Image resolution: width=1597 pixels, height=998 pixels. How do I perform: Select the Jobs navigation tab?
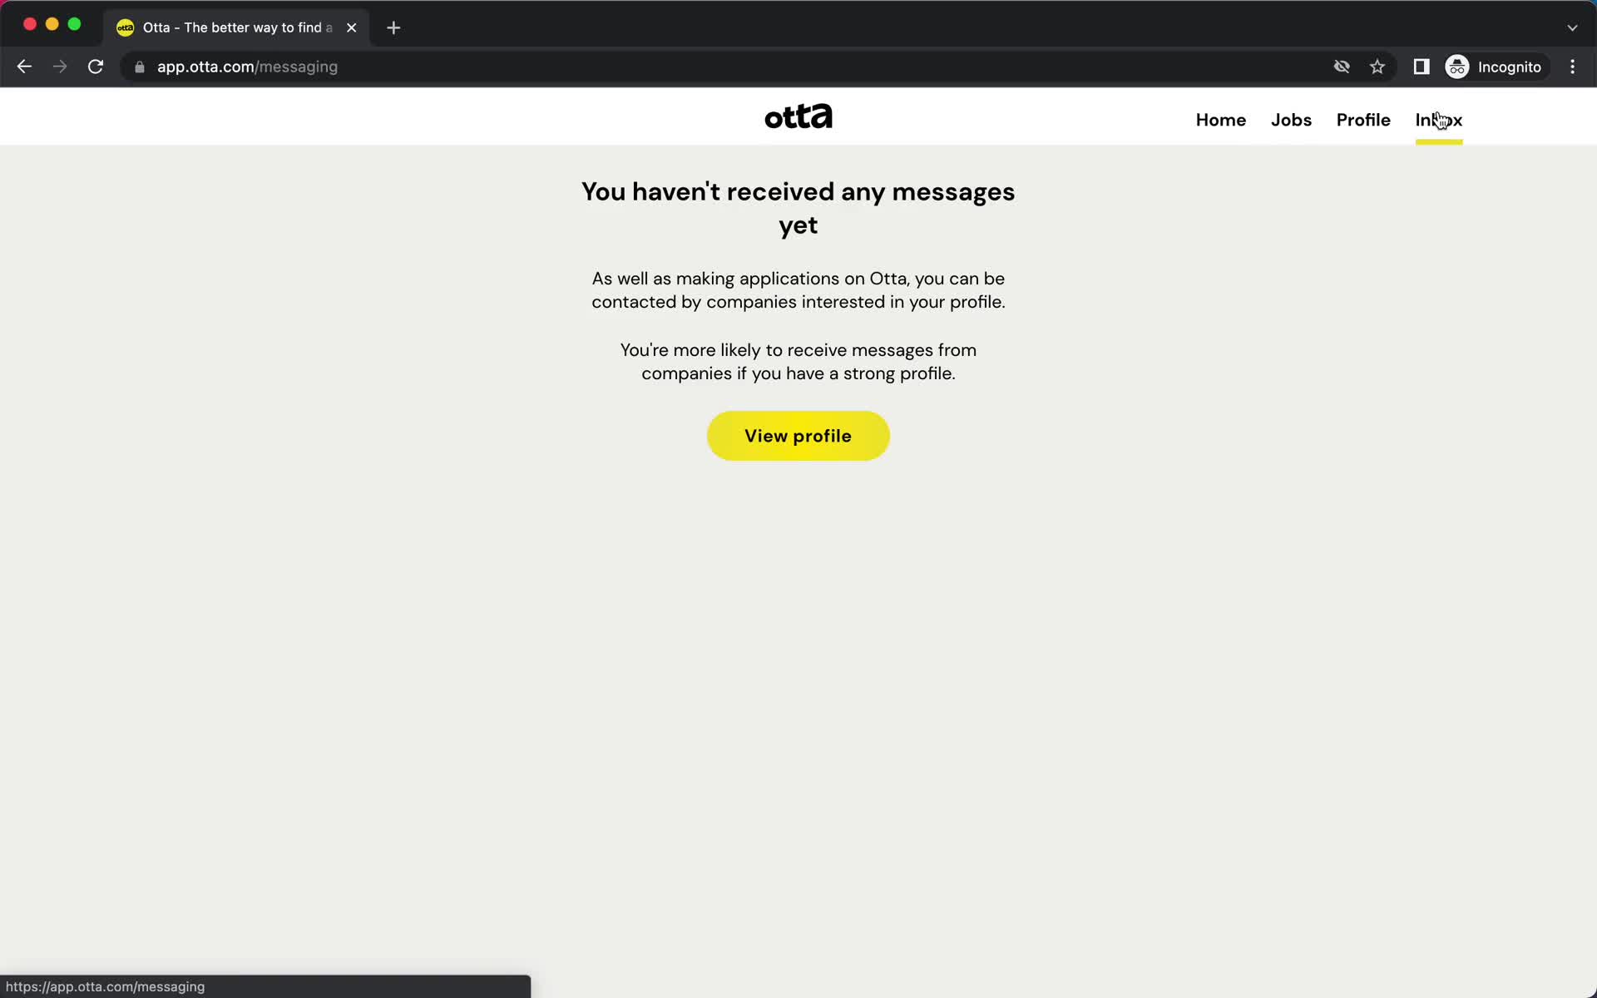(1291, 120)
